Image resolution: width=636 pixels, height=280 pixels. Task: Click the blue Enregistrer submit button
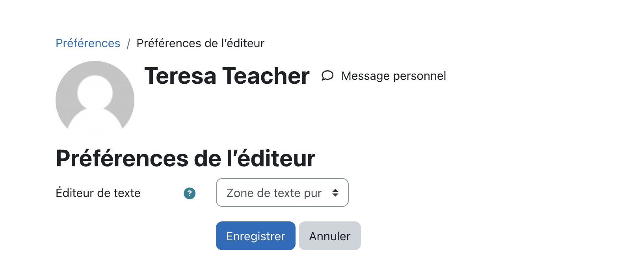click(x=256, y=236)
